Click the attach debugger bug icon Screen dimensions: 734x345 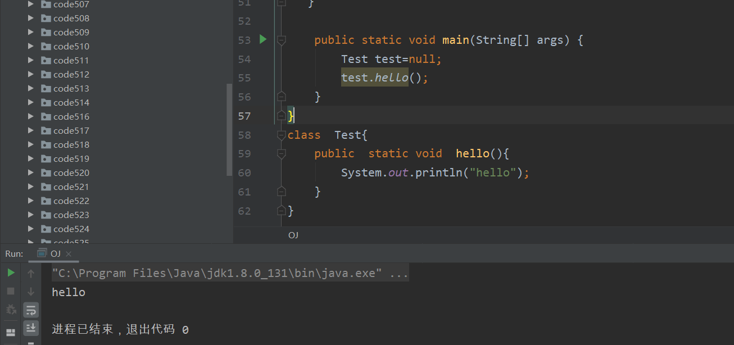tap(11, 310)
